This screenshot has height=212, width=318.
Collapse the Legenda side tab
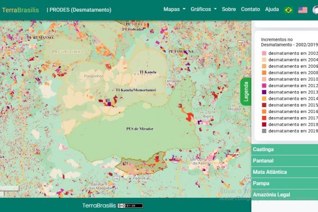(245, 92)
